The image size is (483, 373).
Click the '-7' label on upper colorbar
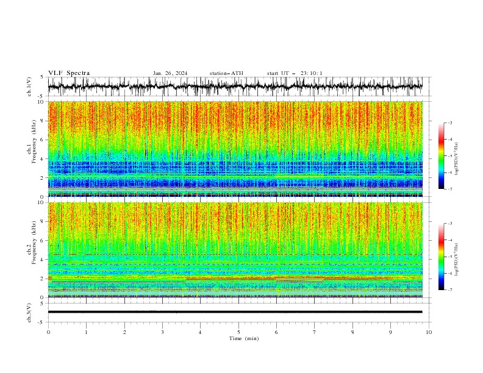(450, 189)
